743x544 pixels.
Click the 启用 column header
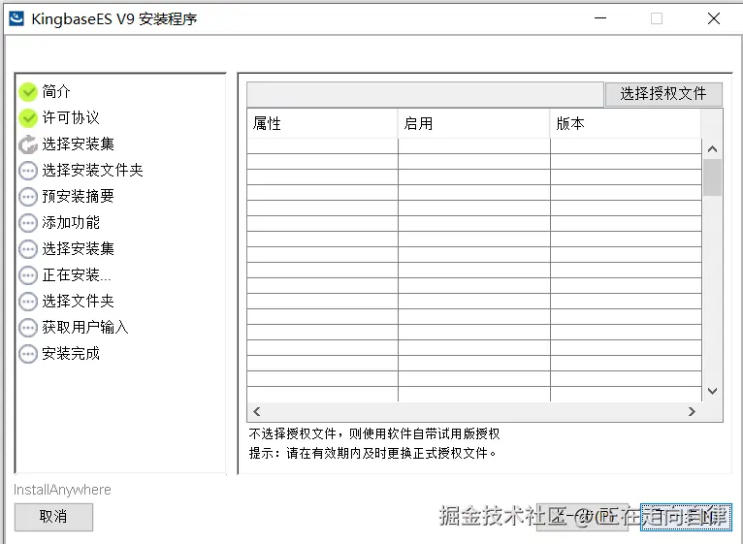[474, 124]
